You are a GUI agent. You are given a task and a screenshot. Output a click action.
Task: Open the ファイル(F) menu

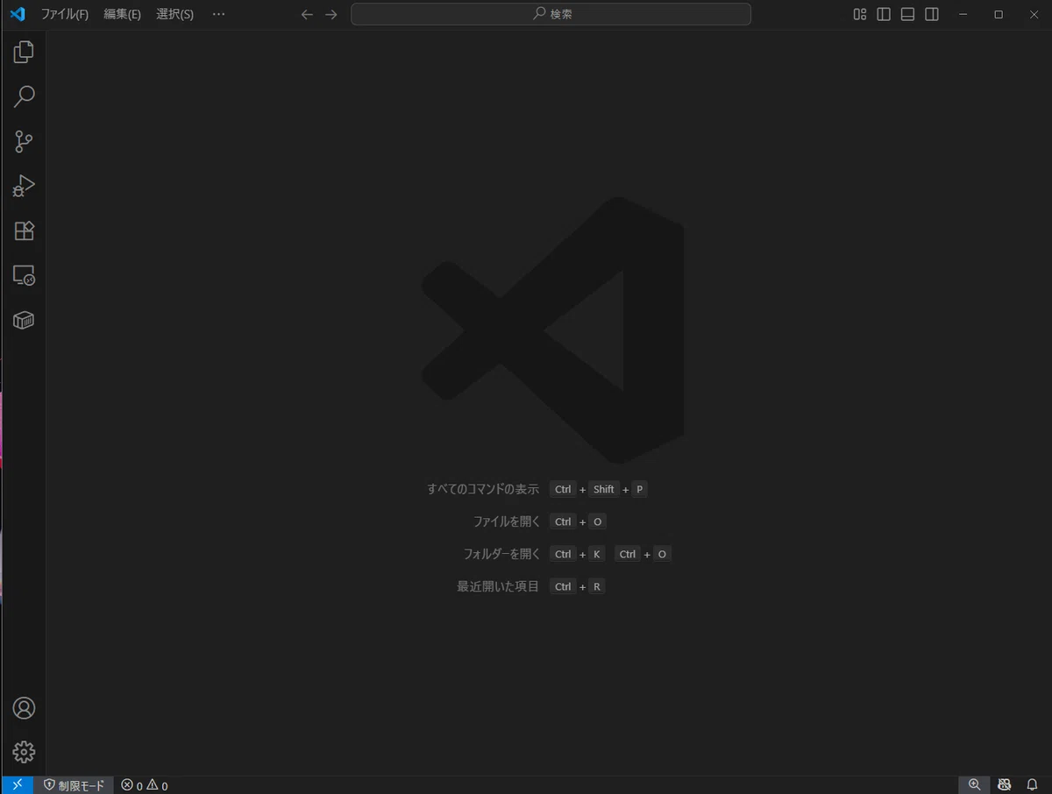coord(65,14)
